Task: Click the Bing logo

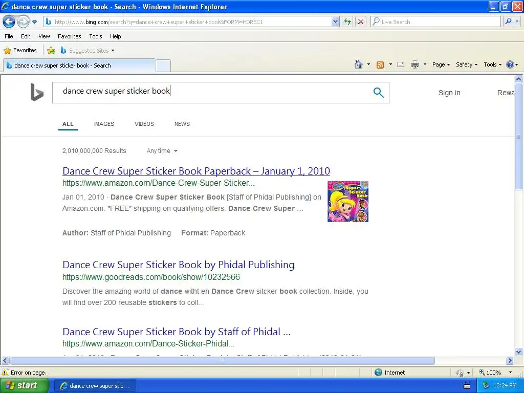Action: click(37, 92)
